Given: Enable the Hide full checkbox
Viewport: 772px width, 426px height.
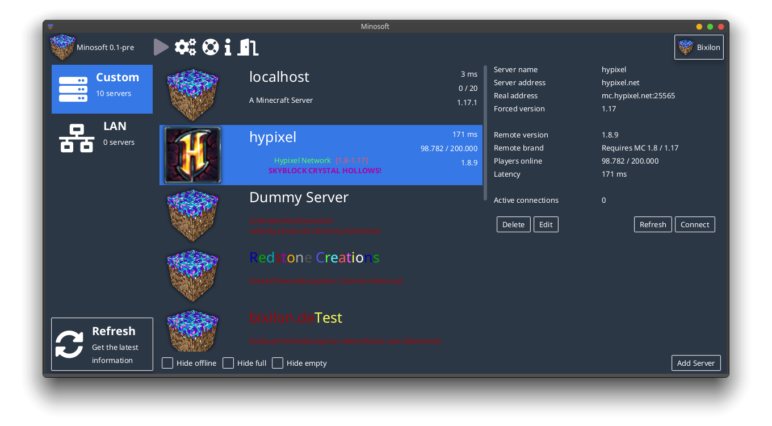Looking at the screenshot, I should [228, 363].
